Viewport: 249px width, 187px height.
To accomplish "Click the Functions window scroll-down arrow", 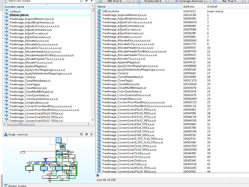I will 93,120.
